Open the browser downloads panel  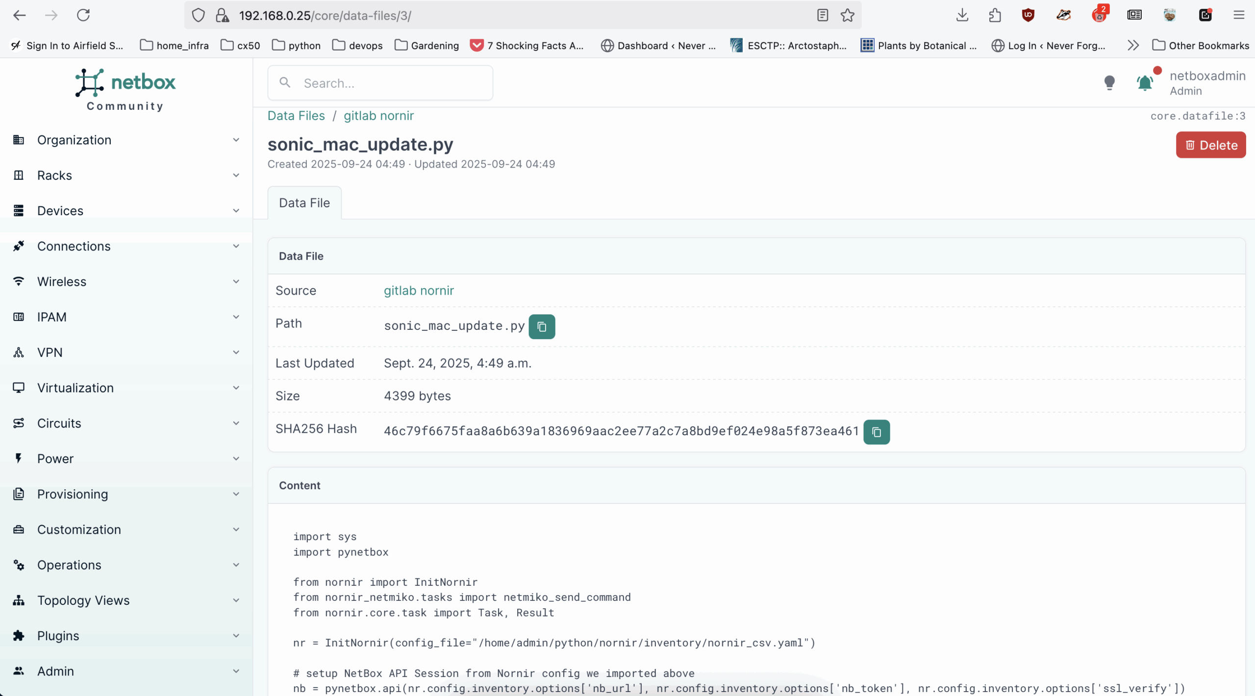(x=962, y=16)
